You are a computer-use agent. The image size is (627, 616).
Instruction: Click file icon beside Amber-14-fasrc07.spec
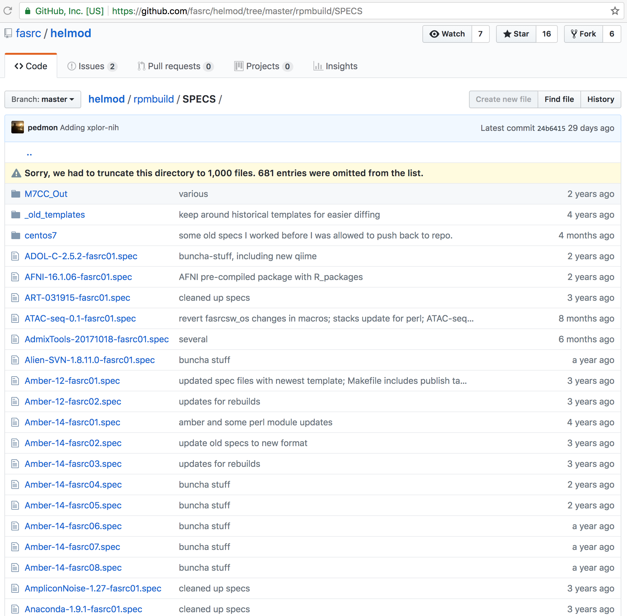pyautogui.click(x=15, y=547)
